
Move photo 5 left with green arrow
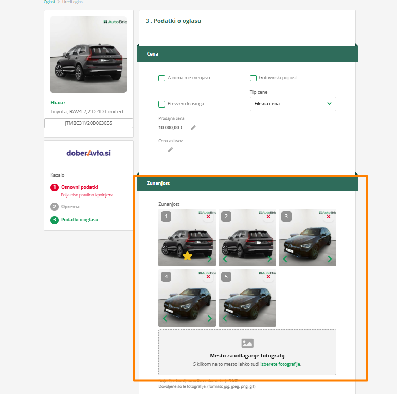point(225,318)
